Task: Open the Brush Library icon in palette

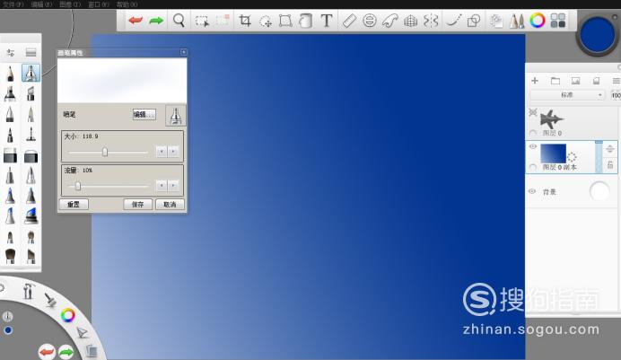Action: pyautogui.click(x=31, y=52)
